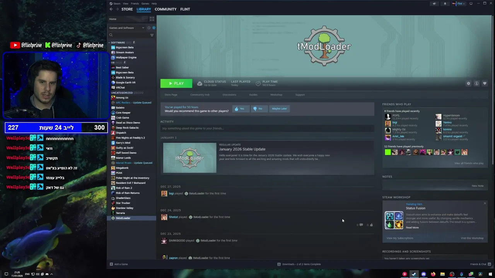Go forward with the Steam forward arrow
This screenshot has width=495, height=278.
pos(116,9)
